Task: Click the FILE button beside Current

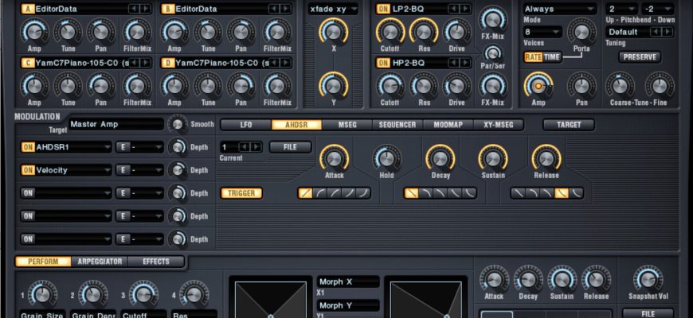Action: [x=291, y=147]
